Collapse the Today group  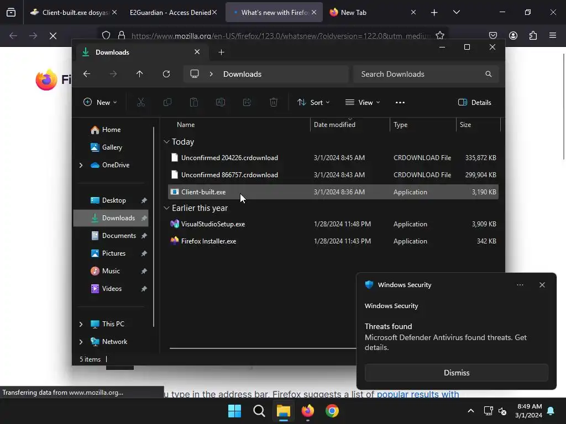(x=166, y=142)
